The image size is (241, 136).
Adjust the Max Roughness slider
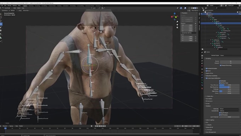point(229,87)
